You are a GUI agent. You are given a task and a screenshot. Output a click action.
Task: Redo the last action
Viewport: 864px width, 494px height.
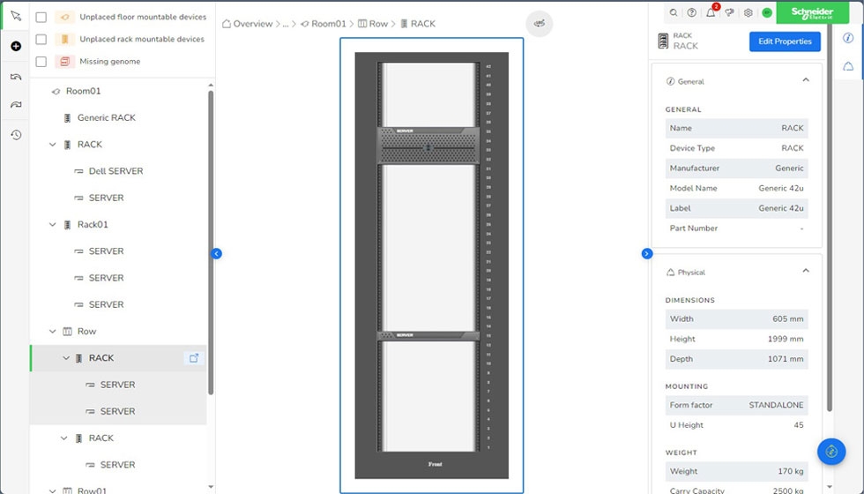click(x=16, y=105)
